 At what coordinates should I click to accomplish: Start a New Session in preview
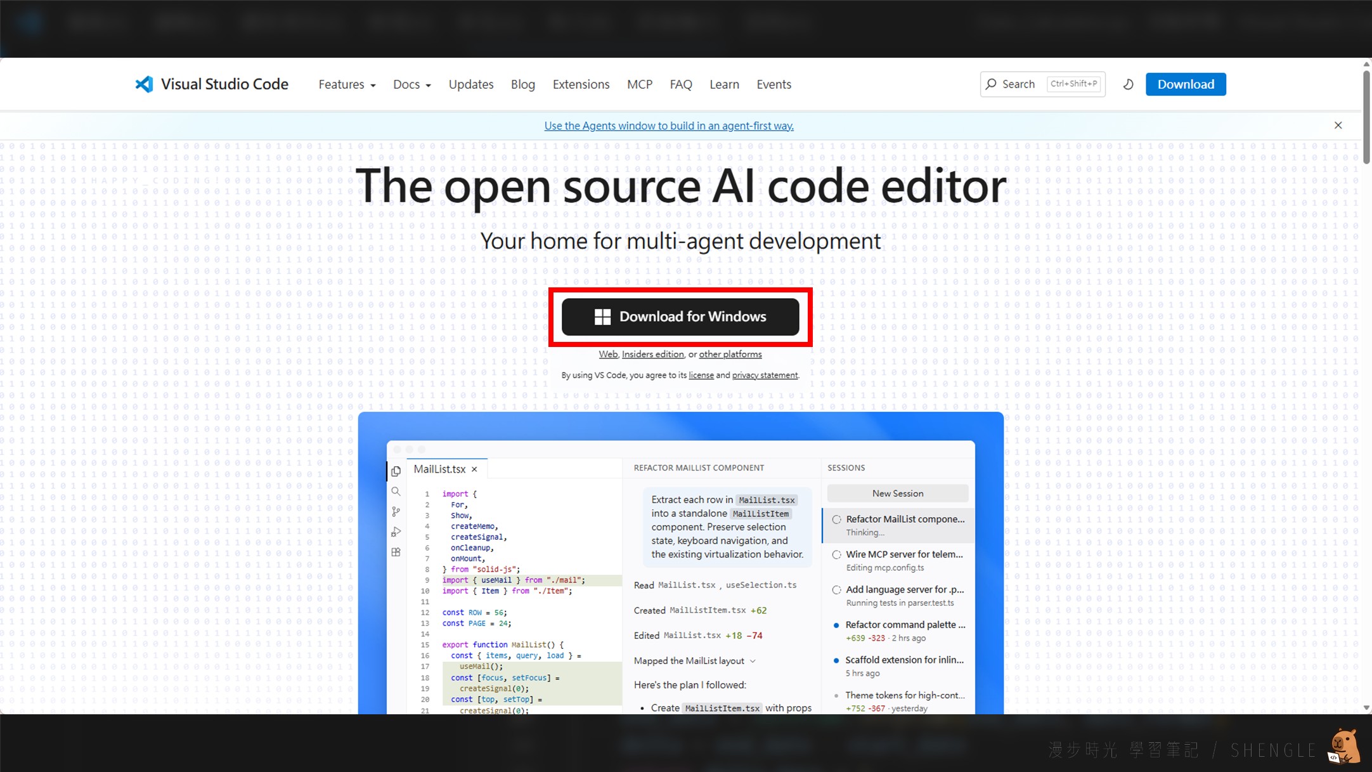click(898, 494)
